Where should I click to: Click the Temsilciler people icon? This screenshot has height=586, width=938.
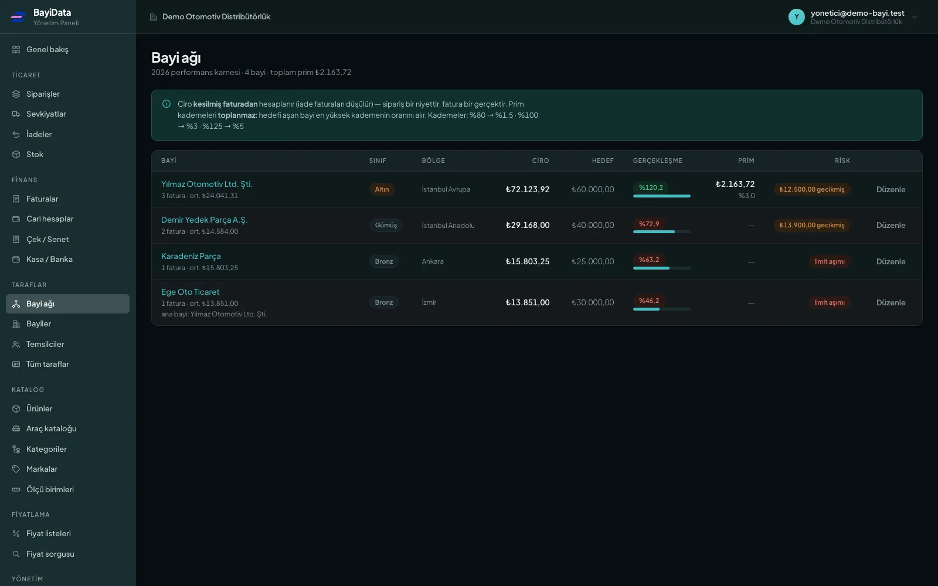[x=16, y=345]
